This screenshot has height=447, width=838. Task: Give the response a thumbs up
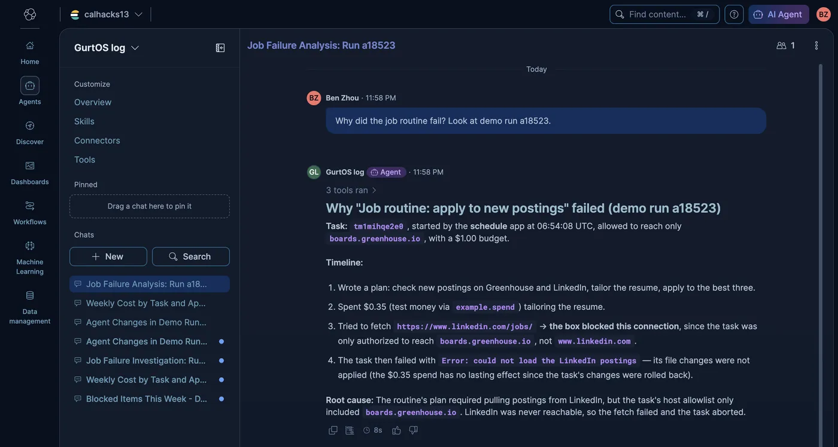[396, 430]
